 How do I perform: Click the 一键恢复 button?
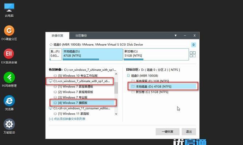[167, 132]
